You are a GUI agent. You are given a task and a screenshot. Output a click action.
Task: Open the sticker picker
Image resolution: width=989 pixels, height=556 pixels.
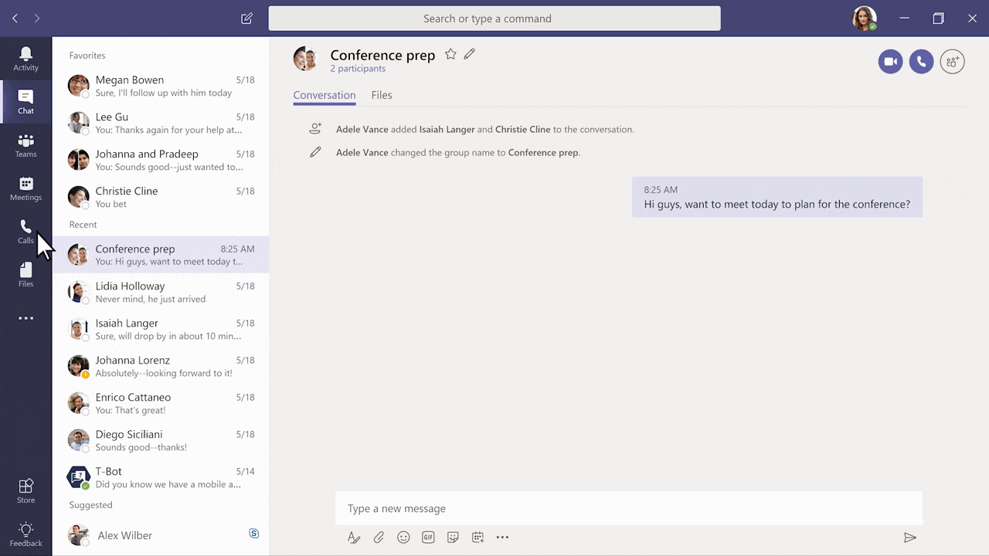[x=453, y=537]
